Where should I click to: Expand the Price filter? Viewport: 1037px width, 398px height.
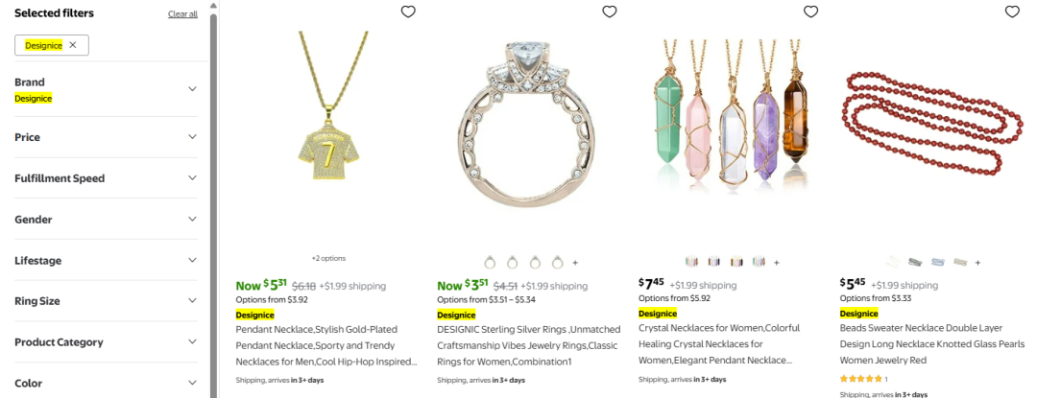tap(192, 137)
